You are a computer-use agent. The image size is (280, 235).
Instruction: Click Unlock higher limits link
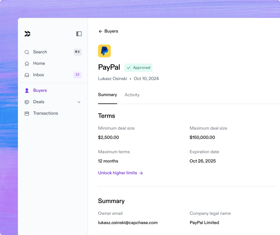click(120, 173)
